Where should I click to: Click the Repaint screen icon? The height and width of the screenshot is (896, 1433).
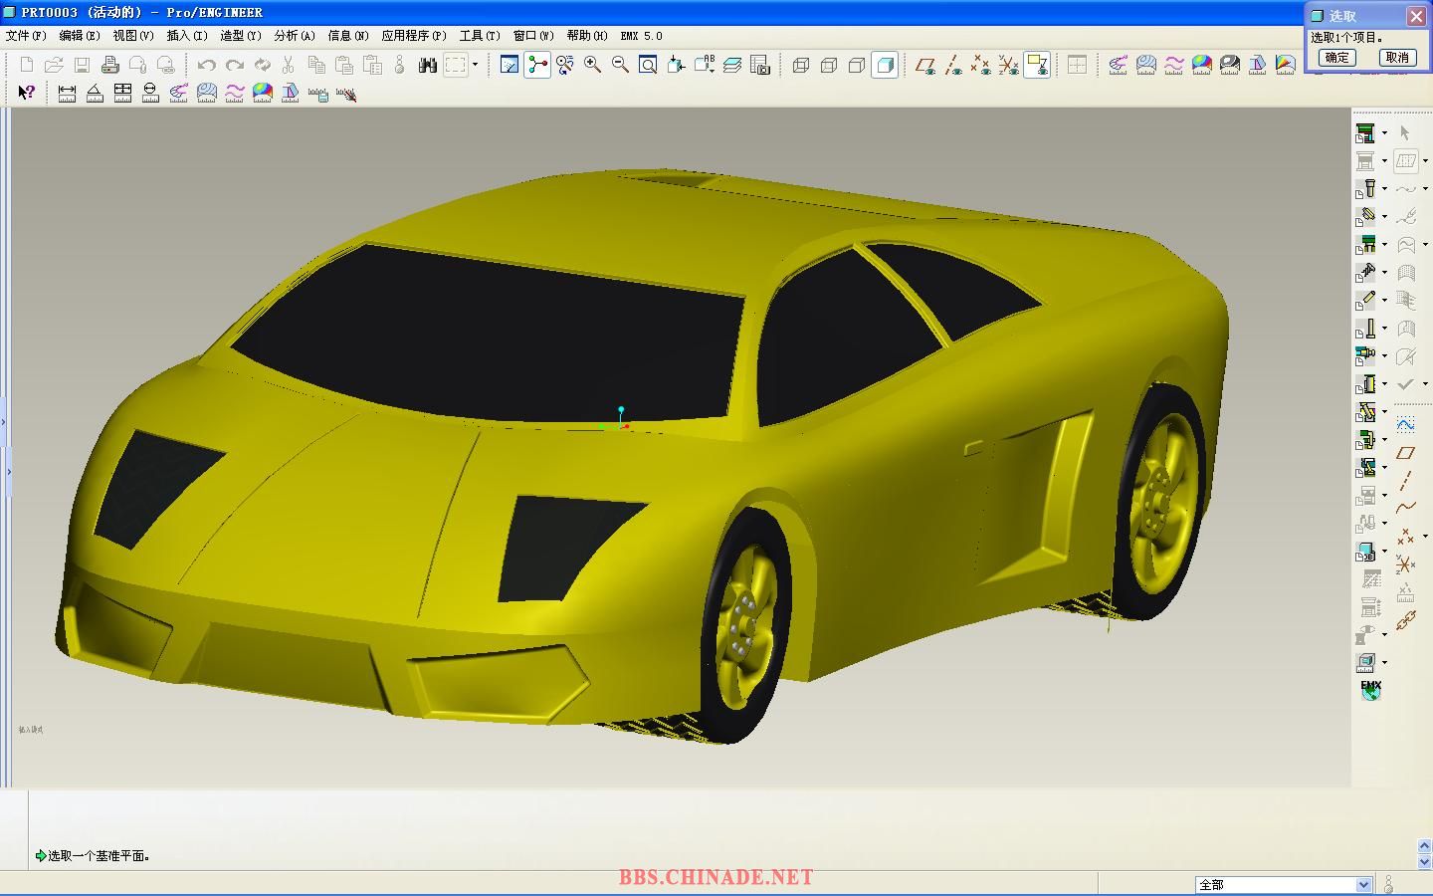510,65
